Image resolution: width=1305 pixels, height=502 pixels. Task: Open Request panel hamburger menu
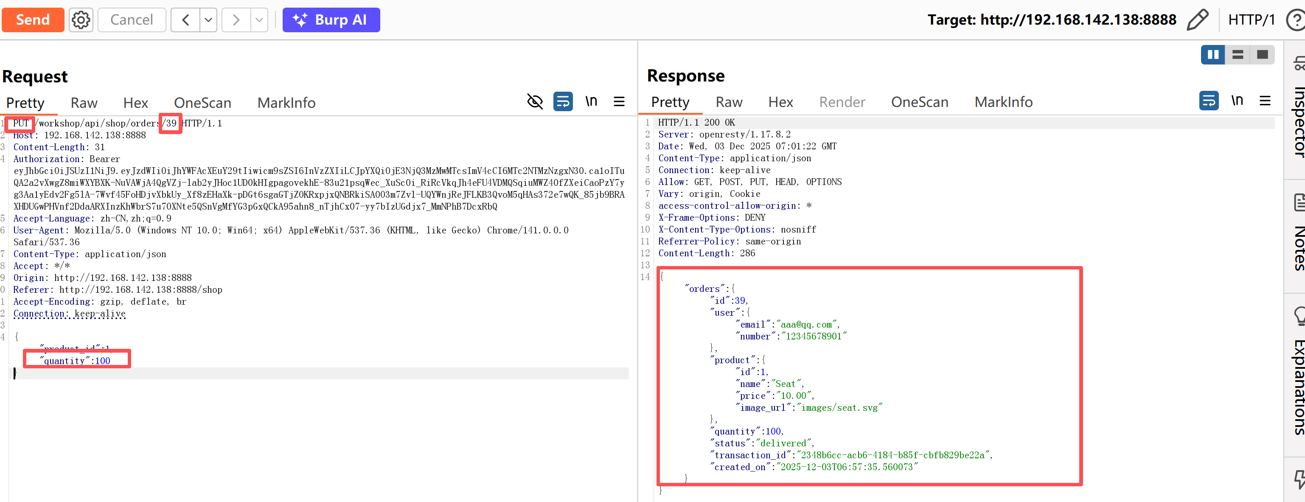(x=619, y=101)
